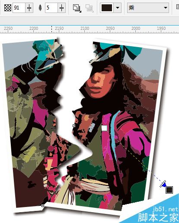Click the shadow feathering feather icon

[40, 8]
